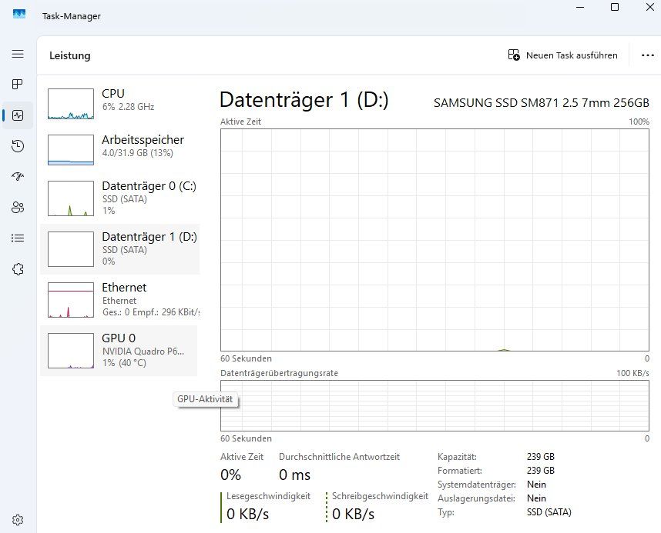The image size is (661, 533).
Task: Maximize the Task-Manager window
Action: tap(615, 7)
